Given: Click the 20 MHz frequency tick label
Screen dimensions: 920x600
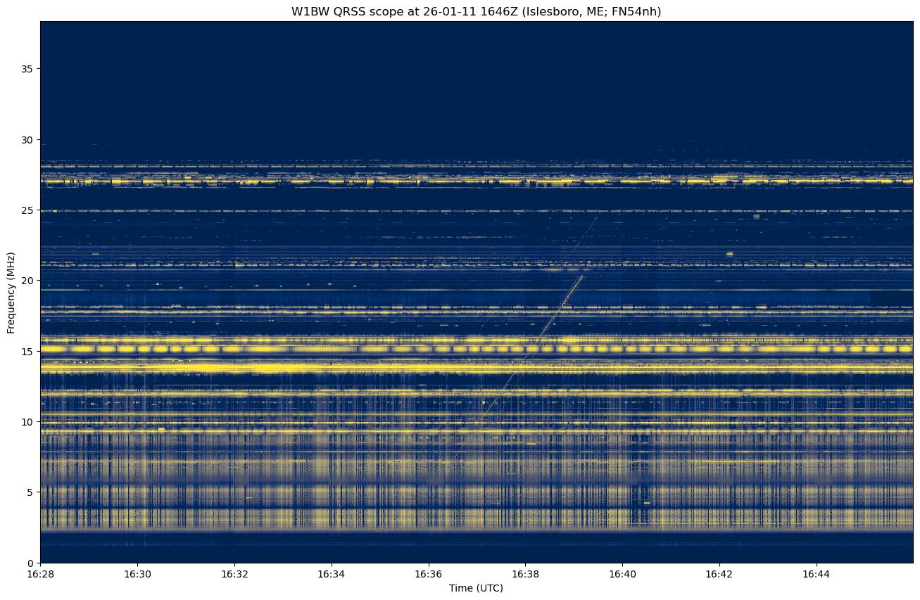Looking at the screenshot, I should [x=27, y=281].
